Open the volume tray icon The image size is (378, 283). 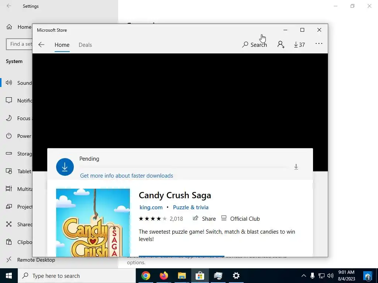330,276
